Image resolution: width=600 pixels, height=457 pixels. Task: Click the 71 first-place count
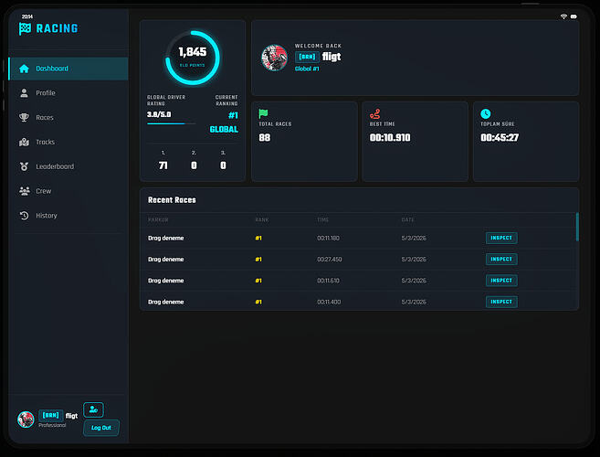[163, 165]
